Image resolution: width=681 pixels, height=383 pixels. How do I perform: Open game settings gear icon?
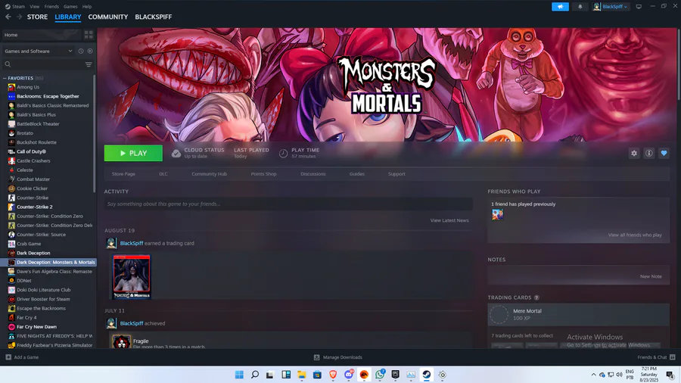pyautogui.click(x=634, y=154)
